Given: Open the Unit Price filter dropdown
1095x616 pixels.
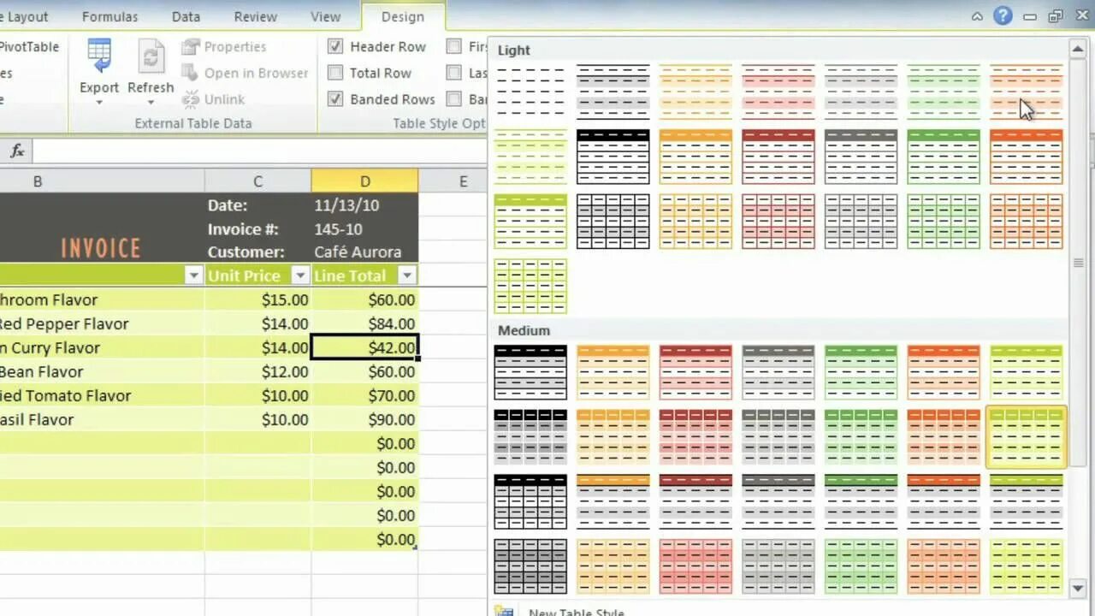Looking at the screenshot, I should 300,275.
